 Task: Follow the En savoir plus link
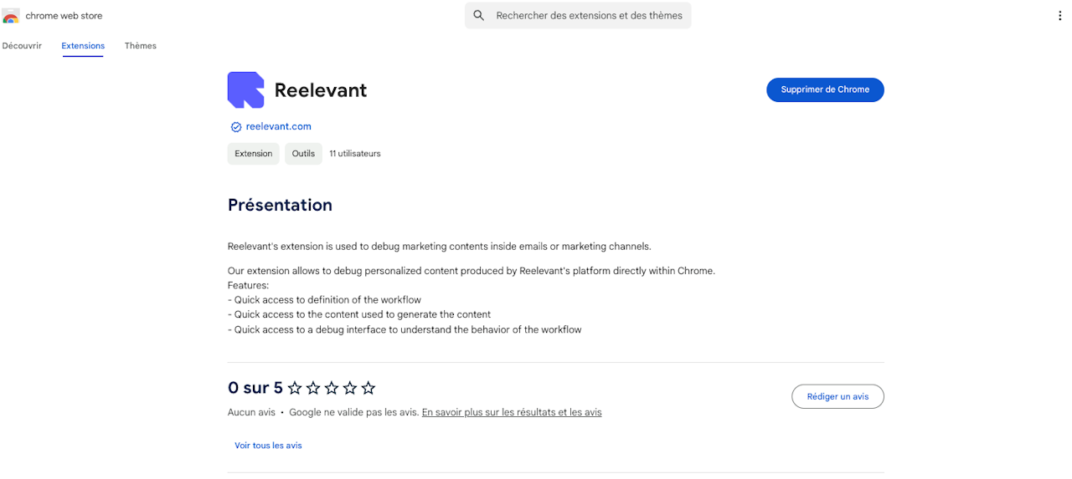click(512, 412)
